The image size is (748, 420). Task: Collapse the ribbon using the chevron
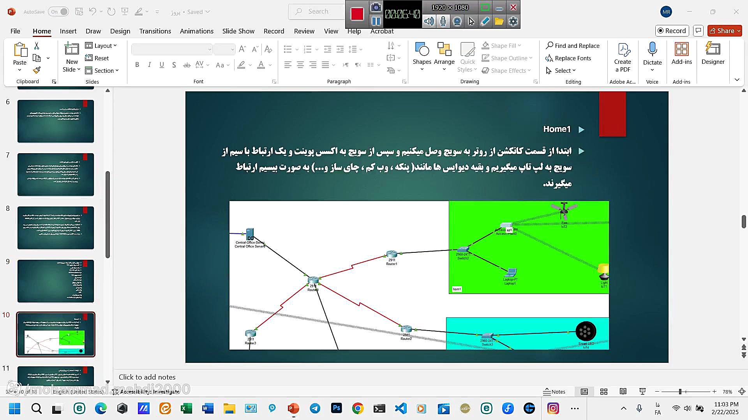tap(737, 80)
